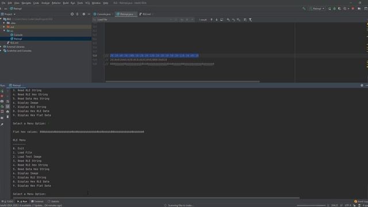Open the Statistic tool window tab
This screenshot has height=207, width=368.
click(53, 201)
